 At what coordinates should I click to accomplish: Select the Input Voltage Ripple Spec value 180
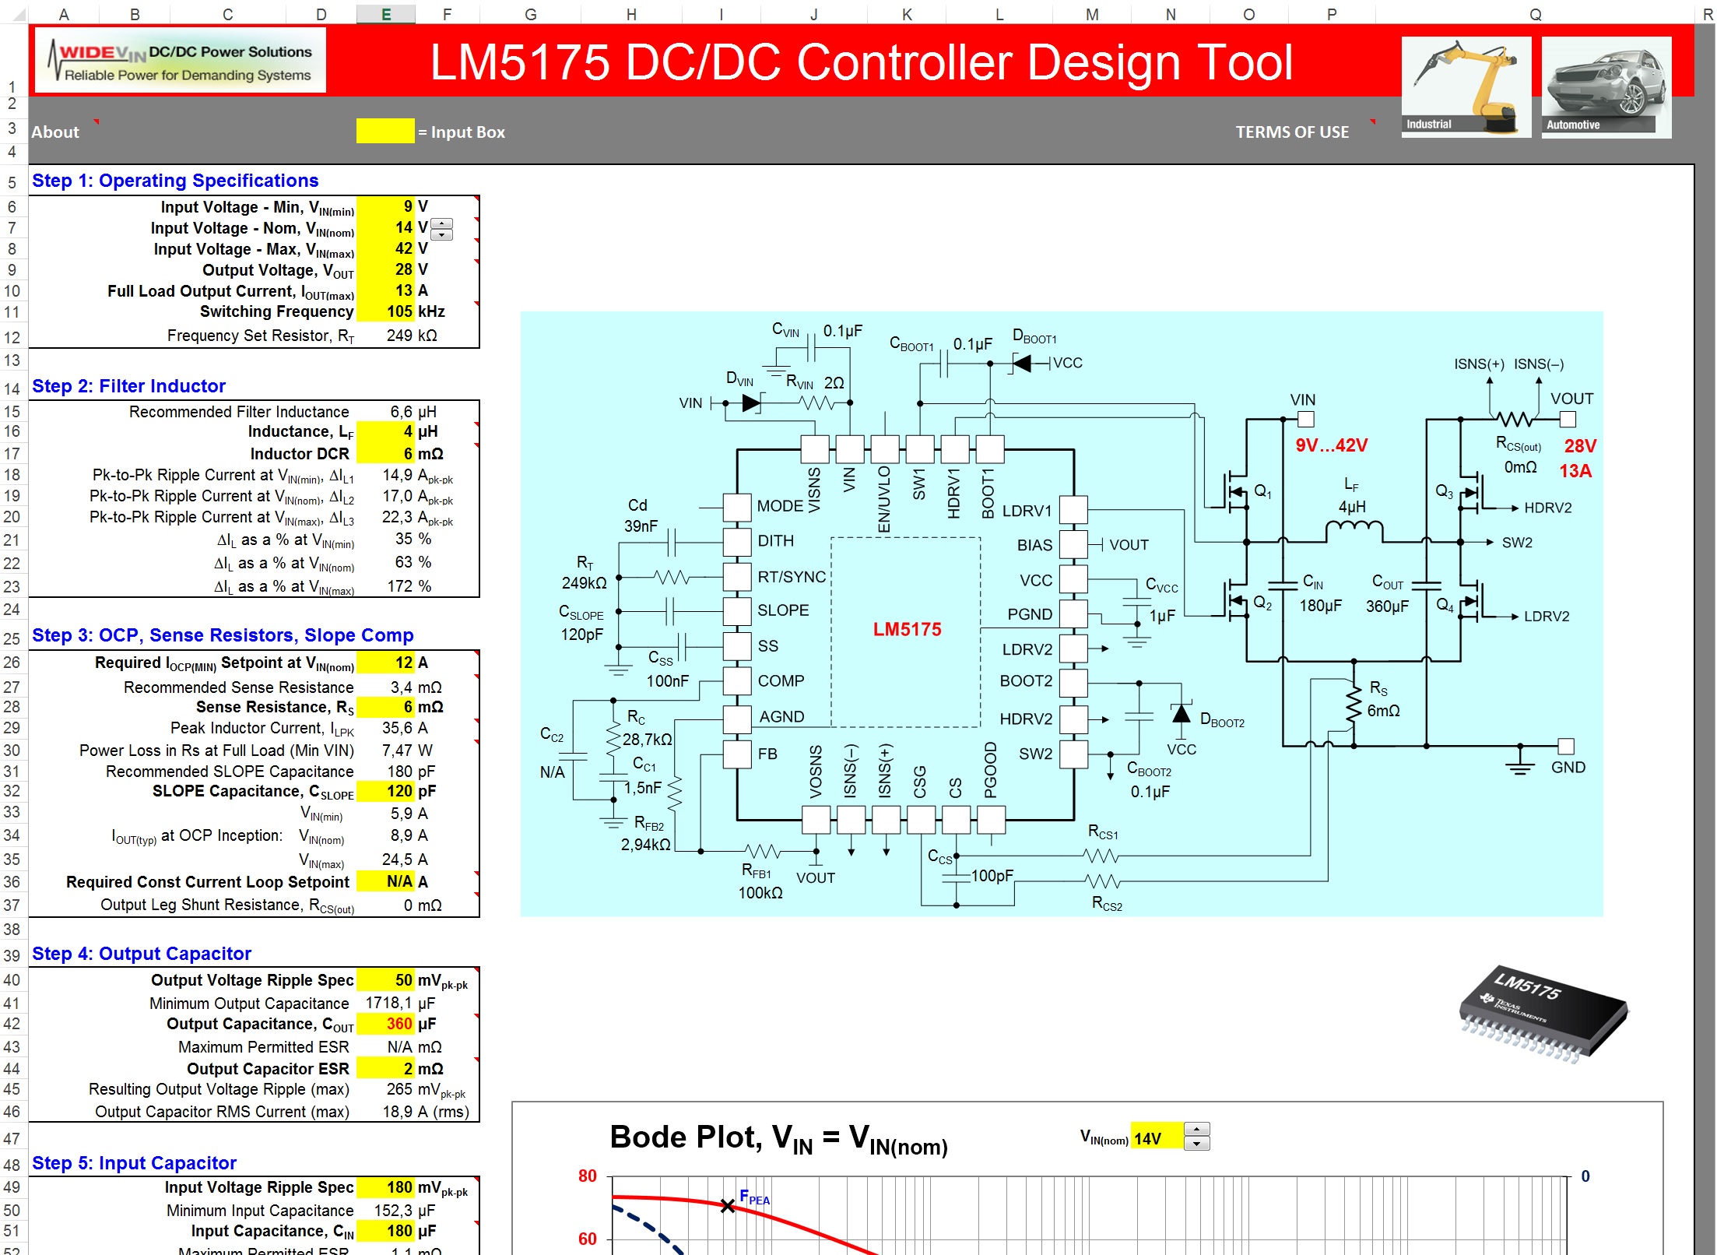(x=385, y=1187)
